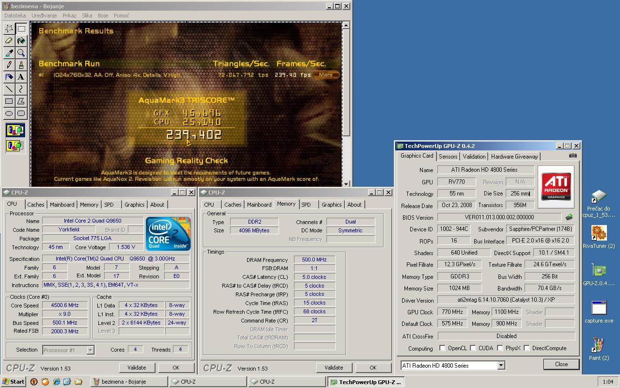Open SPD tab in CPU-Z Timings window

pyautogui.click(x=306, y=205)
